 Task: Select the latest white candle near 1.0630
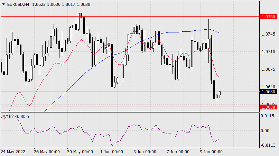[220, 94]
